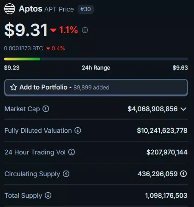The width and height of the screenshot is (194, 207).
Task: Select the #30 rank badge
Action: (x=85, y=9)
